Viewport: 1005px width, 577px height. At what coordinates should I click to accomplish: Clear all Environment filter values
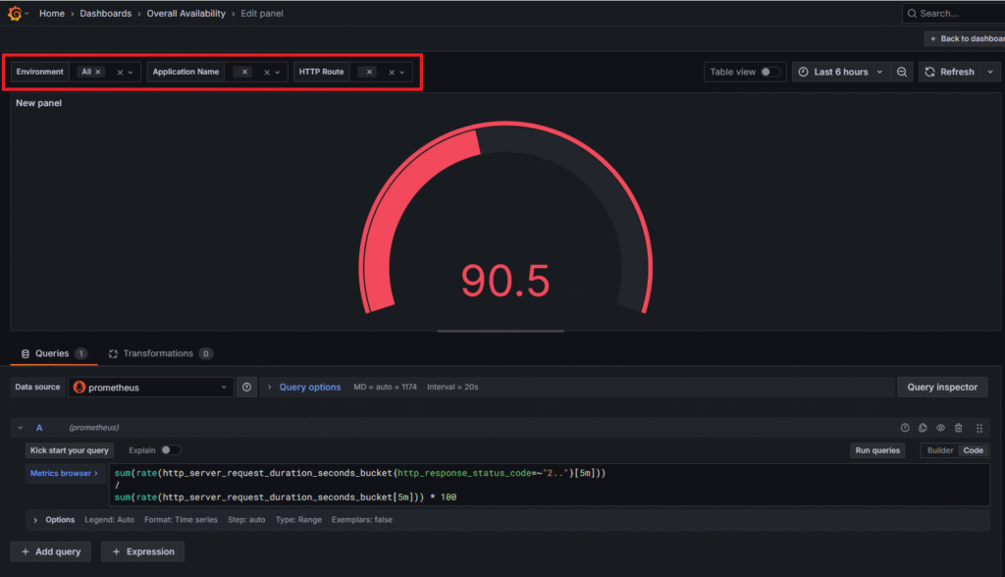tap(119, 73)
